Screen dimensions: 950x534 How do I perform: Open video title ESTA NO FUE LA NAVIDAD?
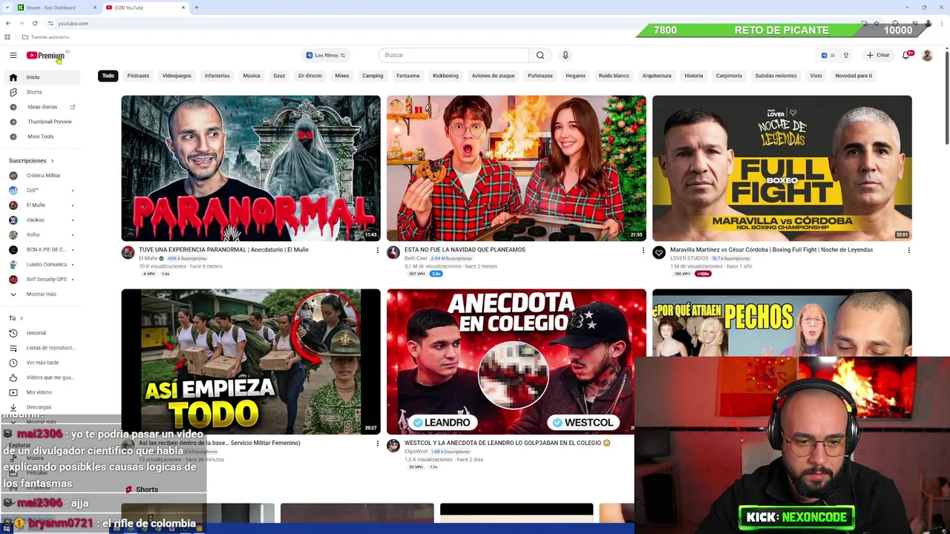click(x=465, y=250)
